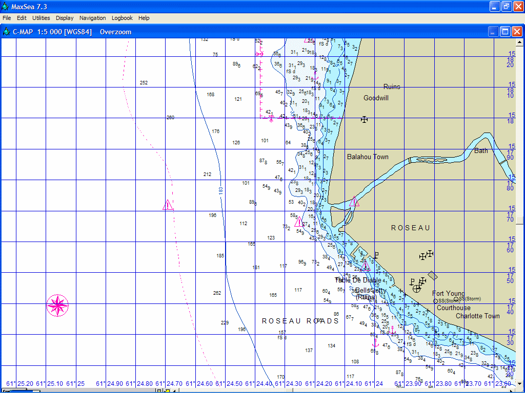Click the vertical scrollbar down arrow
525x393 pixels.
[519, 383]
